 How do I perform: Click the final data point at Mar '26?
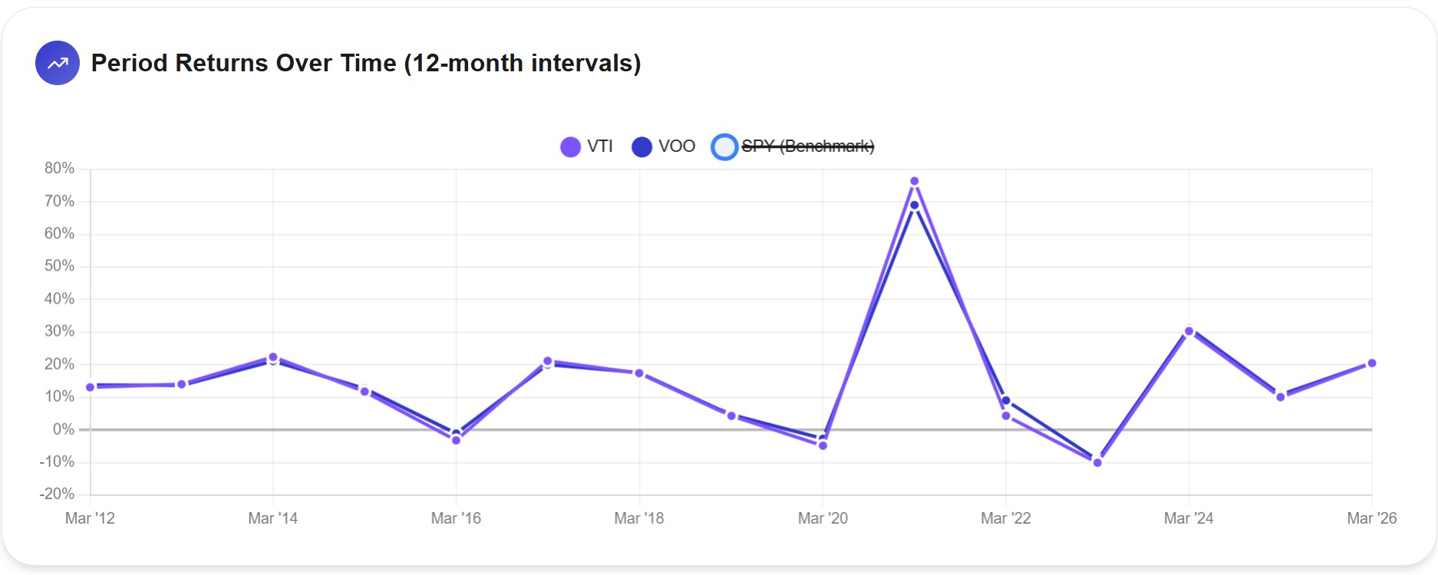pyautogui.click(x=1372, y=363)
